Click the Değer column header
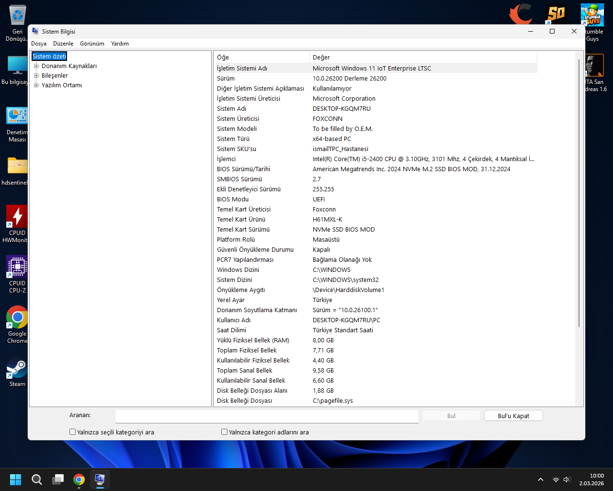The width and height of the screenshot is (613, 491). point(423,57)
